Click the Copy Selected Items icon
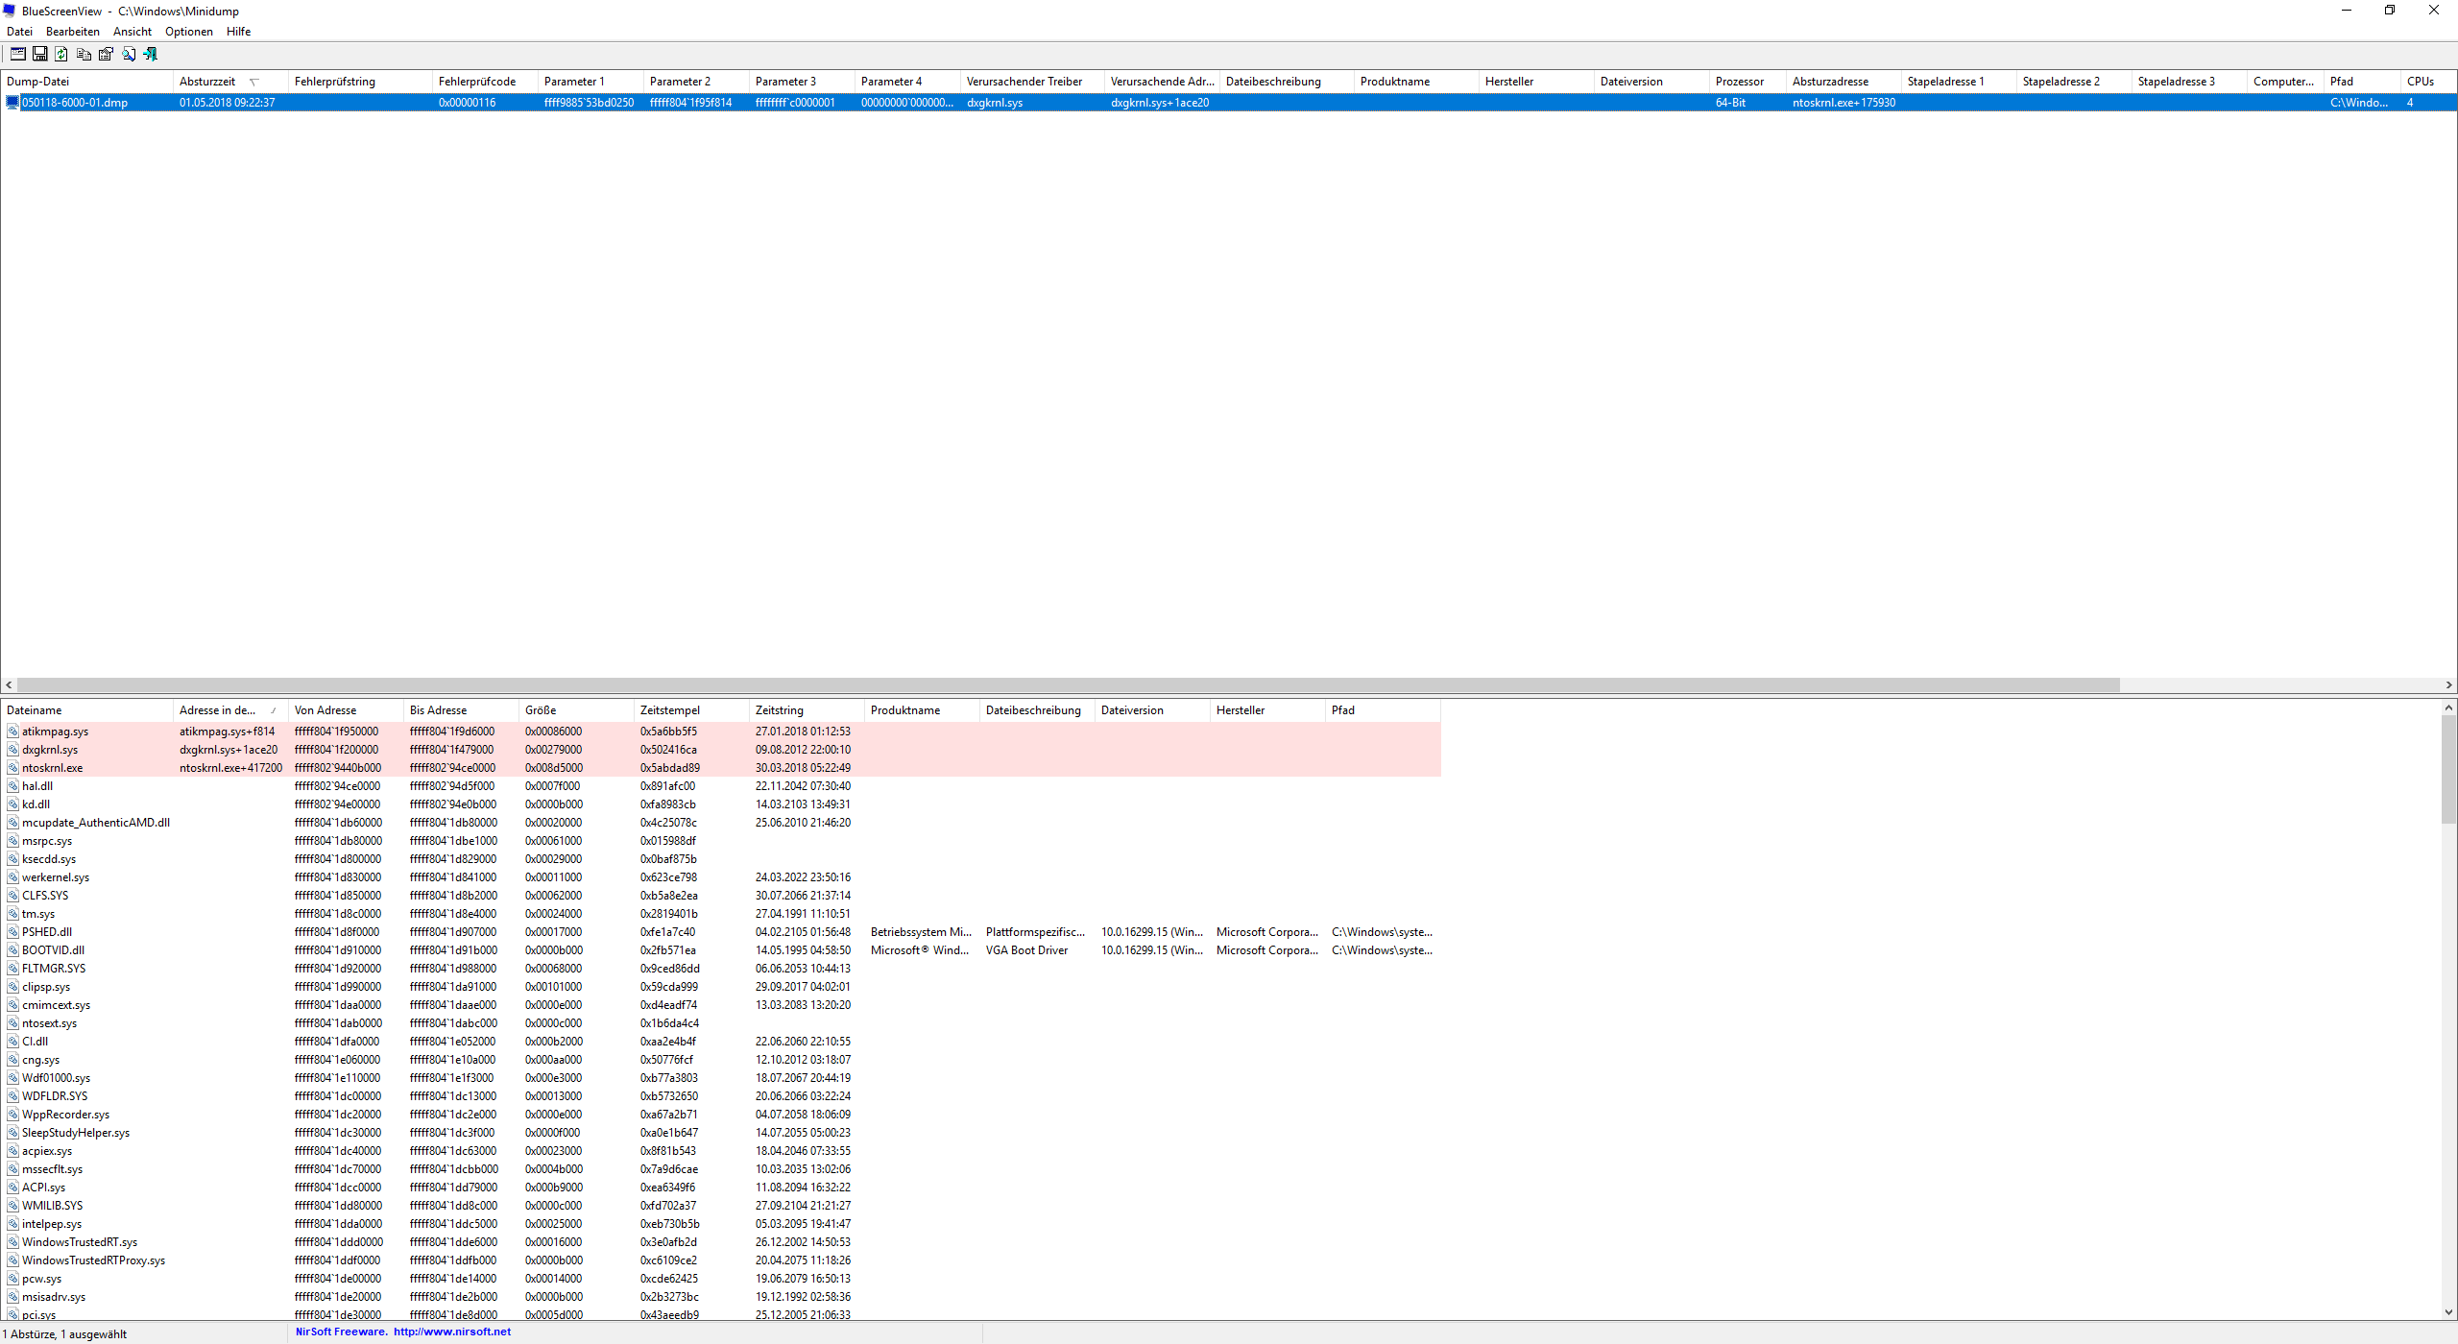The width and height of the screenshot is (2458, 1344). coord(84,54)
